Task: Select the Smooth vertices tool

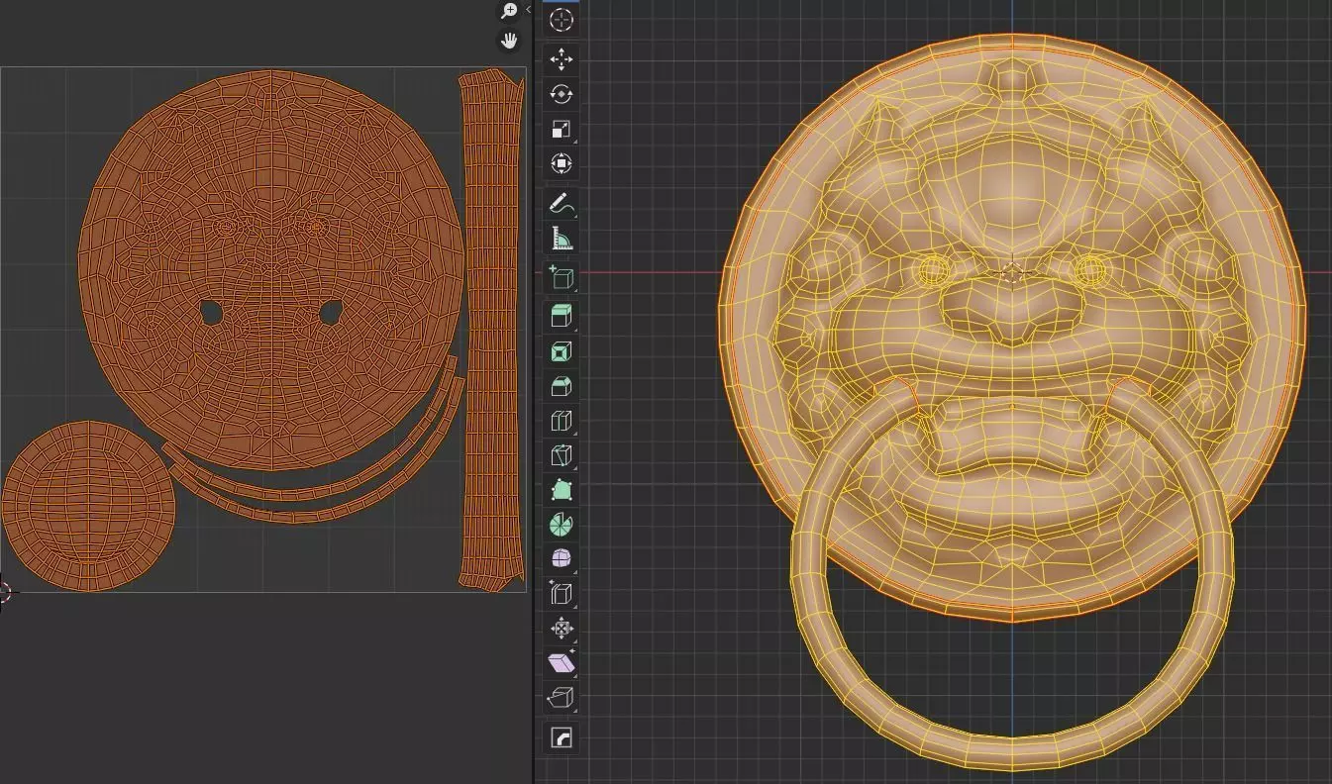Action: click(562, 559)
